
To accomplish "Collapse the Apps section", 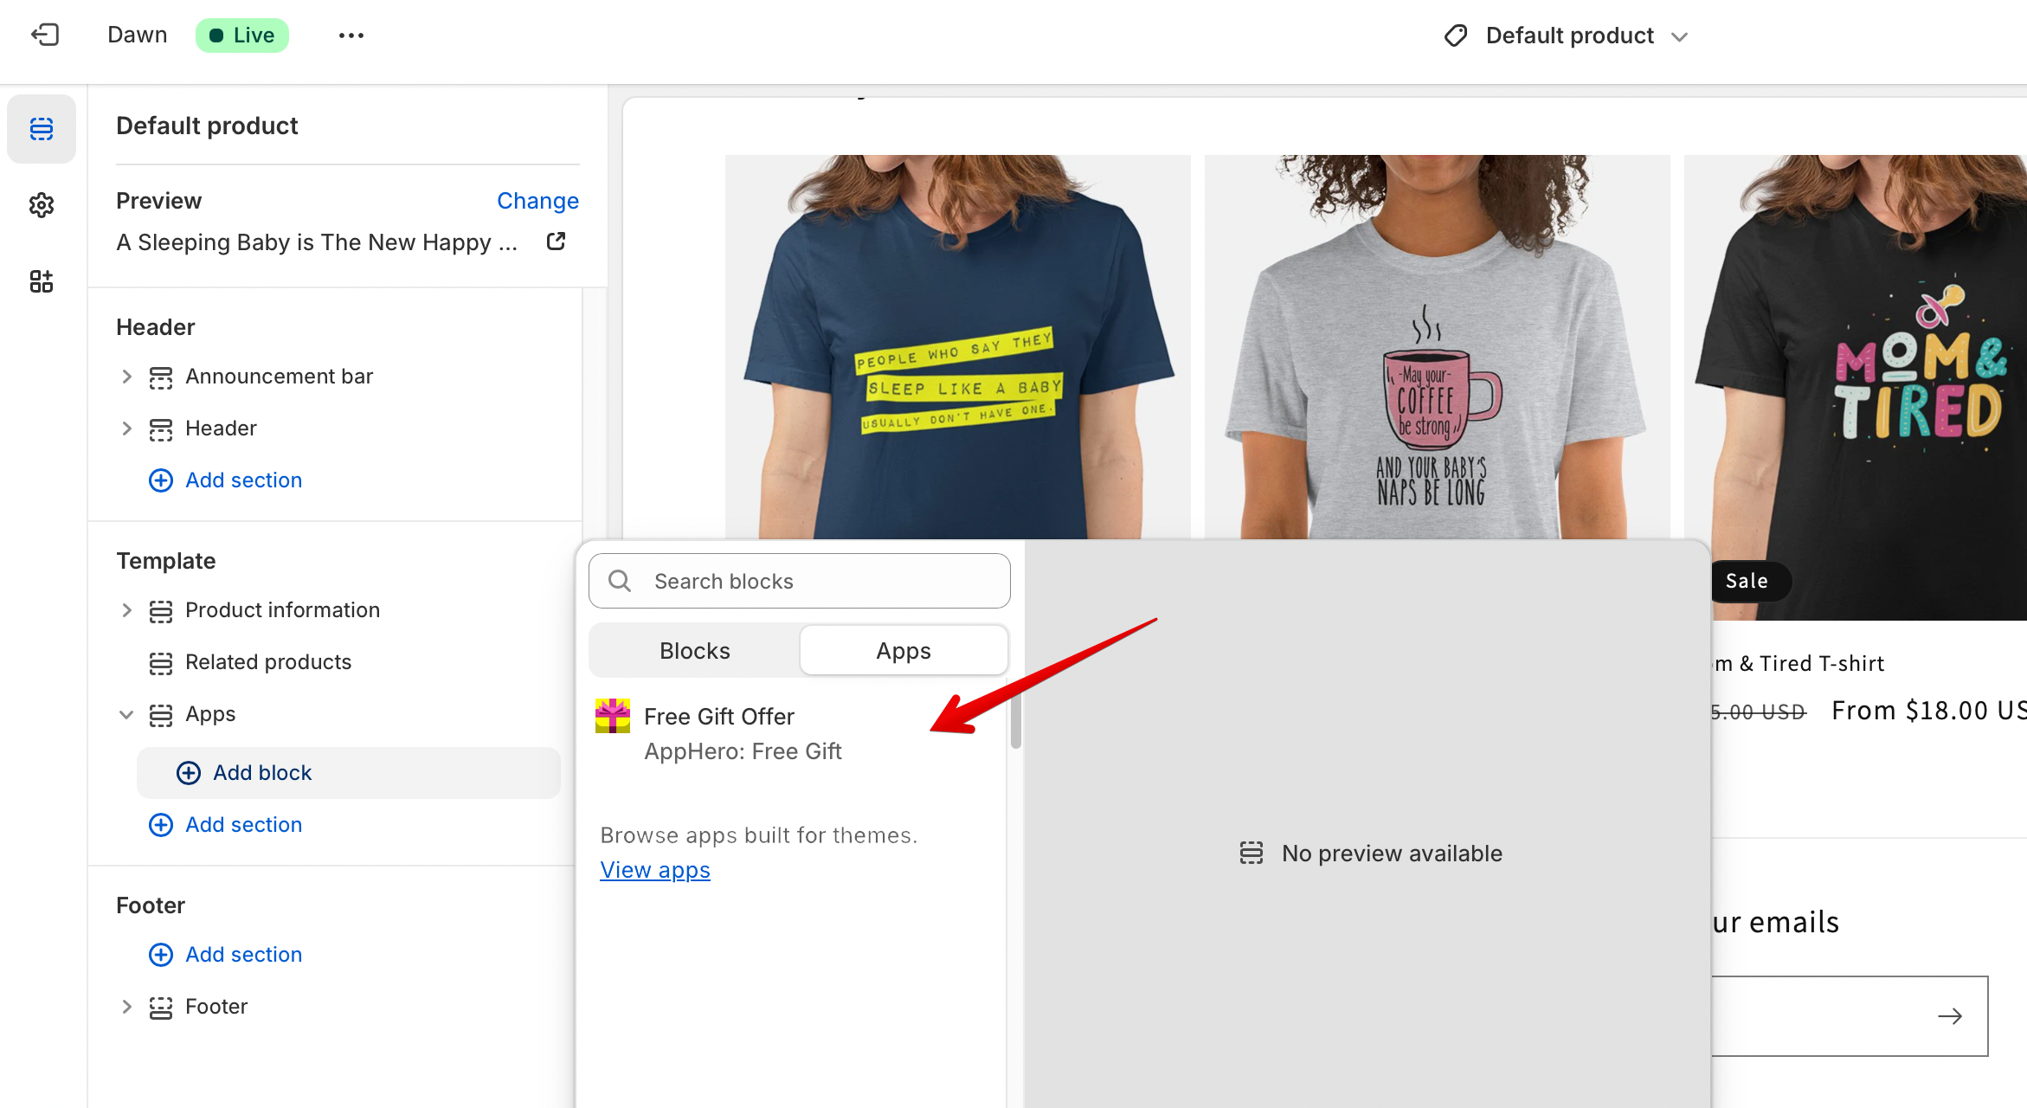I will tap(126, 714).
